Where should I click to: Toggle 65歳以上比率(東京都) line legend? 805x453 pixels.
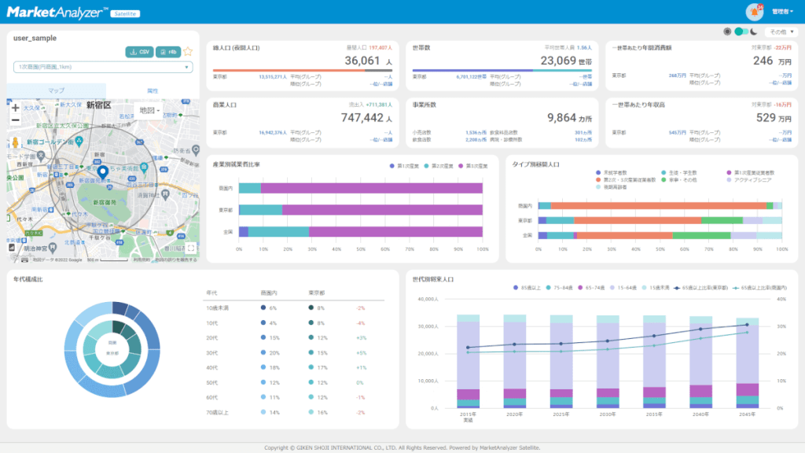[x=700, y=288]
